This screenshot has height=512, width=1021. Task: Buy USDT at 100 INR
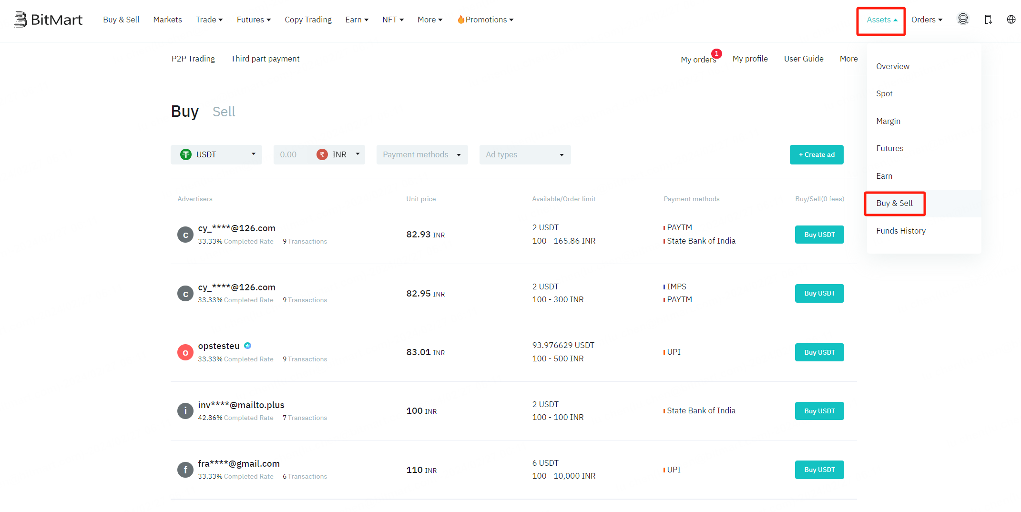click(819, 411)
